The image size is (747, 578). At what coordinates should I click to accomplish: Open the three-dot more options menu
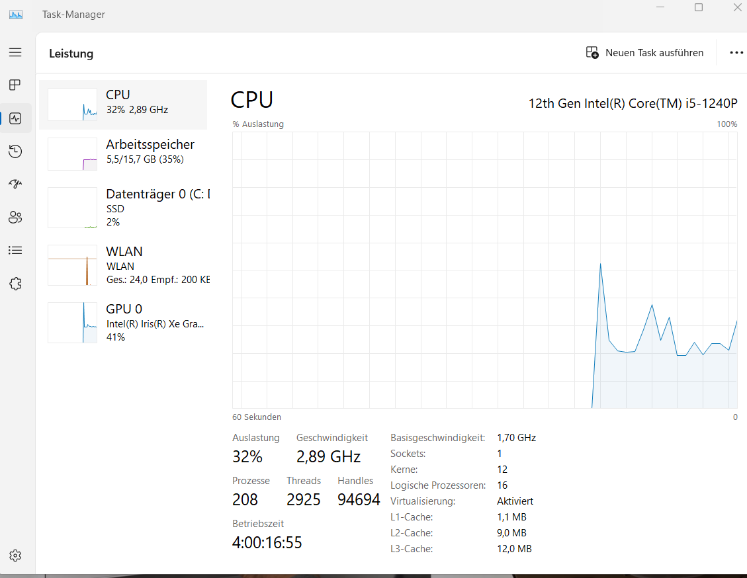tap(736, 53)
